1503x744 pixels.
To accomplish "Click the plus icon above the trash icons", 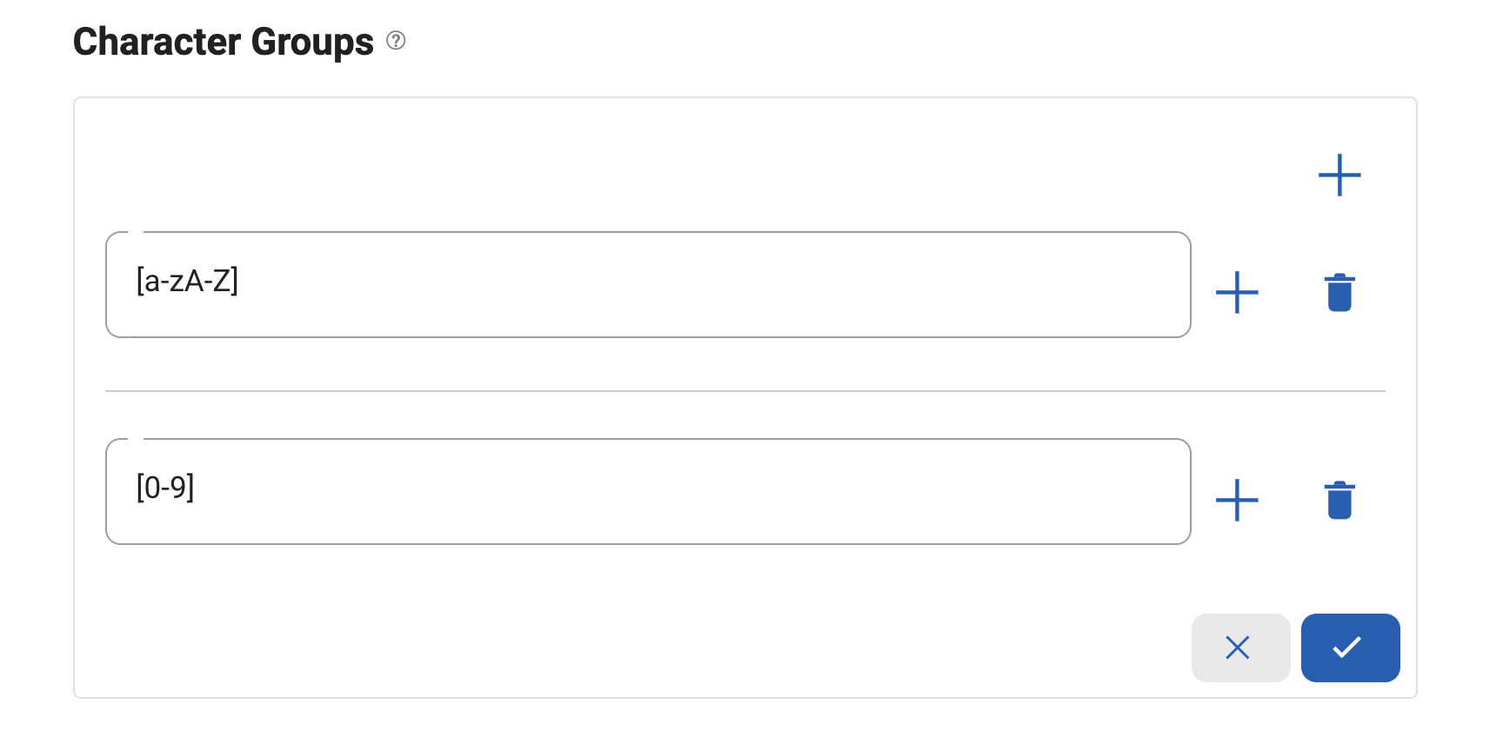I will click(1339, 176).
